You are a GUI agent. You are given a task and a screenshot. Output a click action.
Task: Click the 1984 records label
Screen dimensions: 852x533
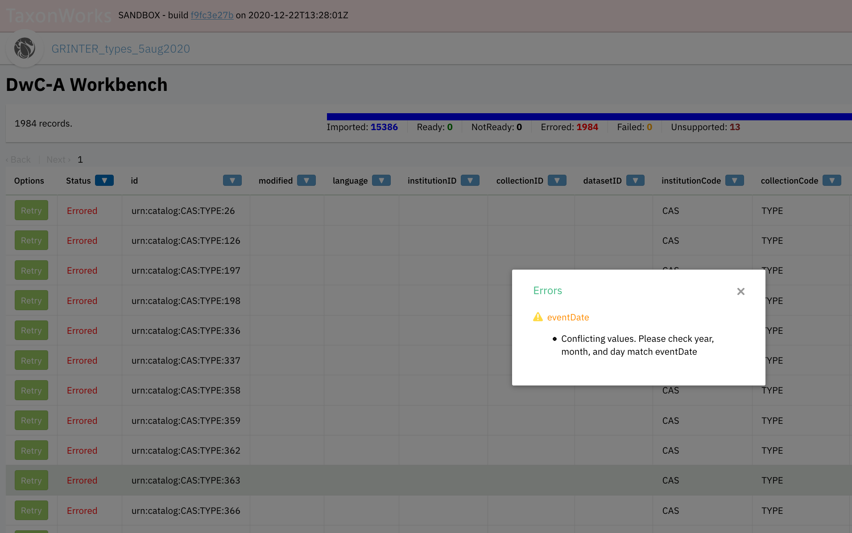43,123
